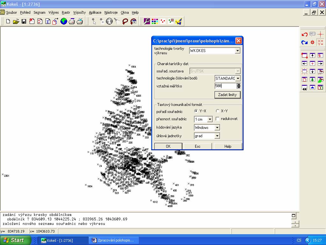
Task: Toggle the X= Y= coordinates icon
Action: coord(320,42)
